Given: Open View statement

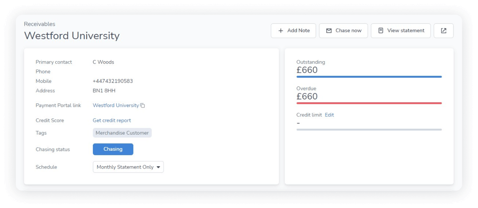Looking at the screenshot, I should tap(401, 31).
